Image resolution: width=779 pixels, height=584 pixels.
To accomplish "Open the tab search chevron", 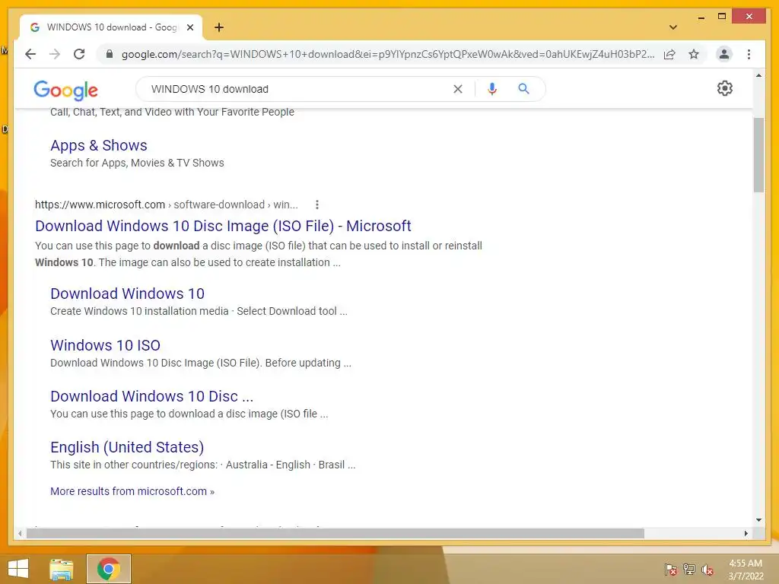I will 673,27.
